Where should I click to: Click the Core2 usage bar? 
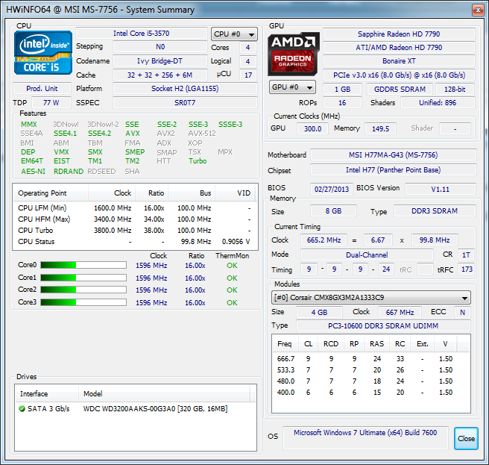[x=83, y=290]
